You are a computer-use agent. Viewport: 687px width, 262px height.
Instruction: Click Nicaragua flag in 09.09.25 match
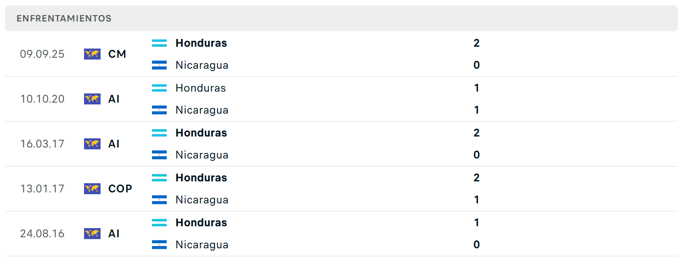(x=159, y=65)
